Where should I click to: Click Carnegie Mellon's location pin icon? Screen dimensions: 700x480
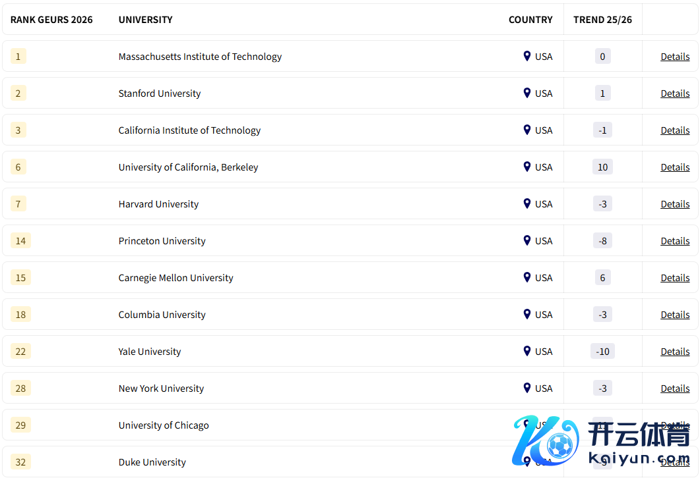point(526,277)
